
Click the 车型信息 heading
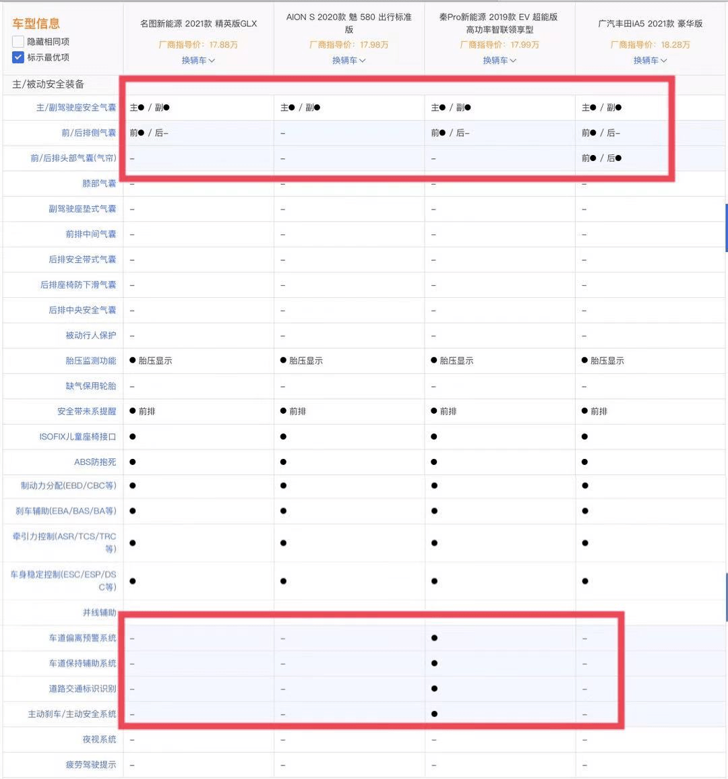click(36, 24)
